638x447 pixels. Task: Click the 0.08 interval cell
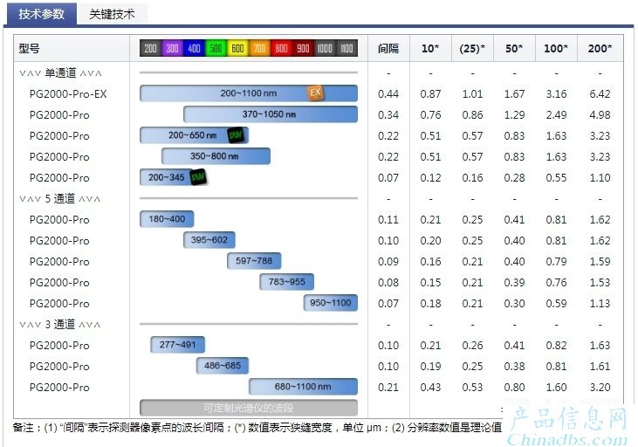[388, 283]
